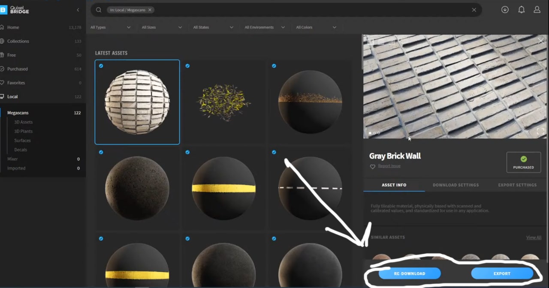Switch to the Asset Info tab

(x=394, y=185)
